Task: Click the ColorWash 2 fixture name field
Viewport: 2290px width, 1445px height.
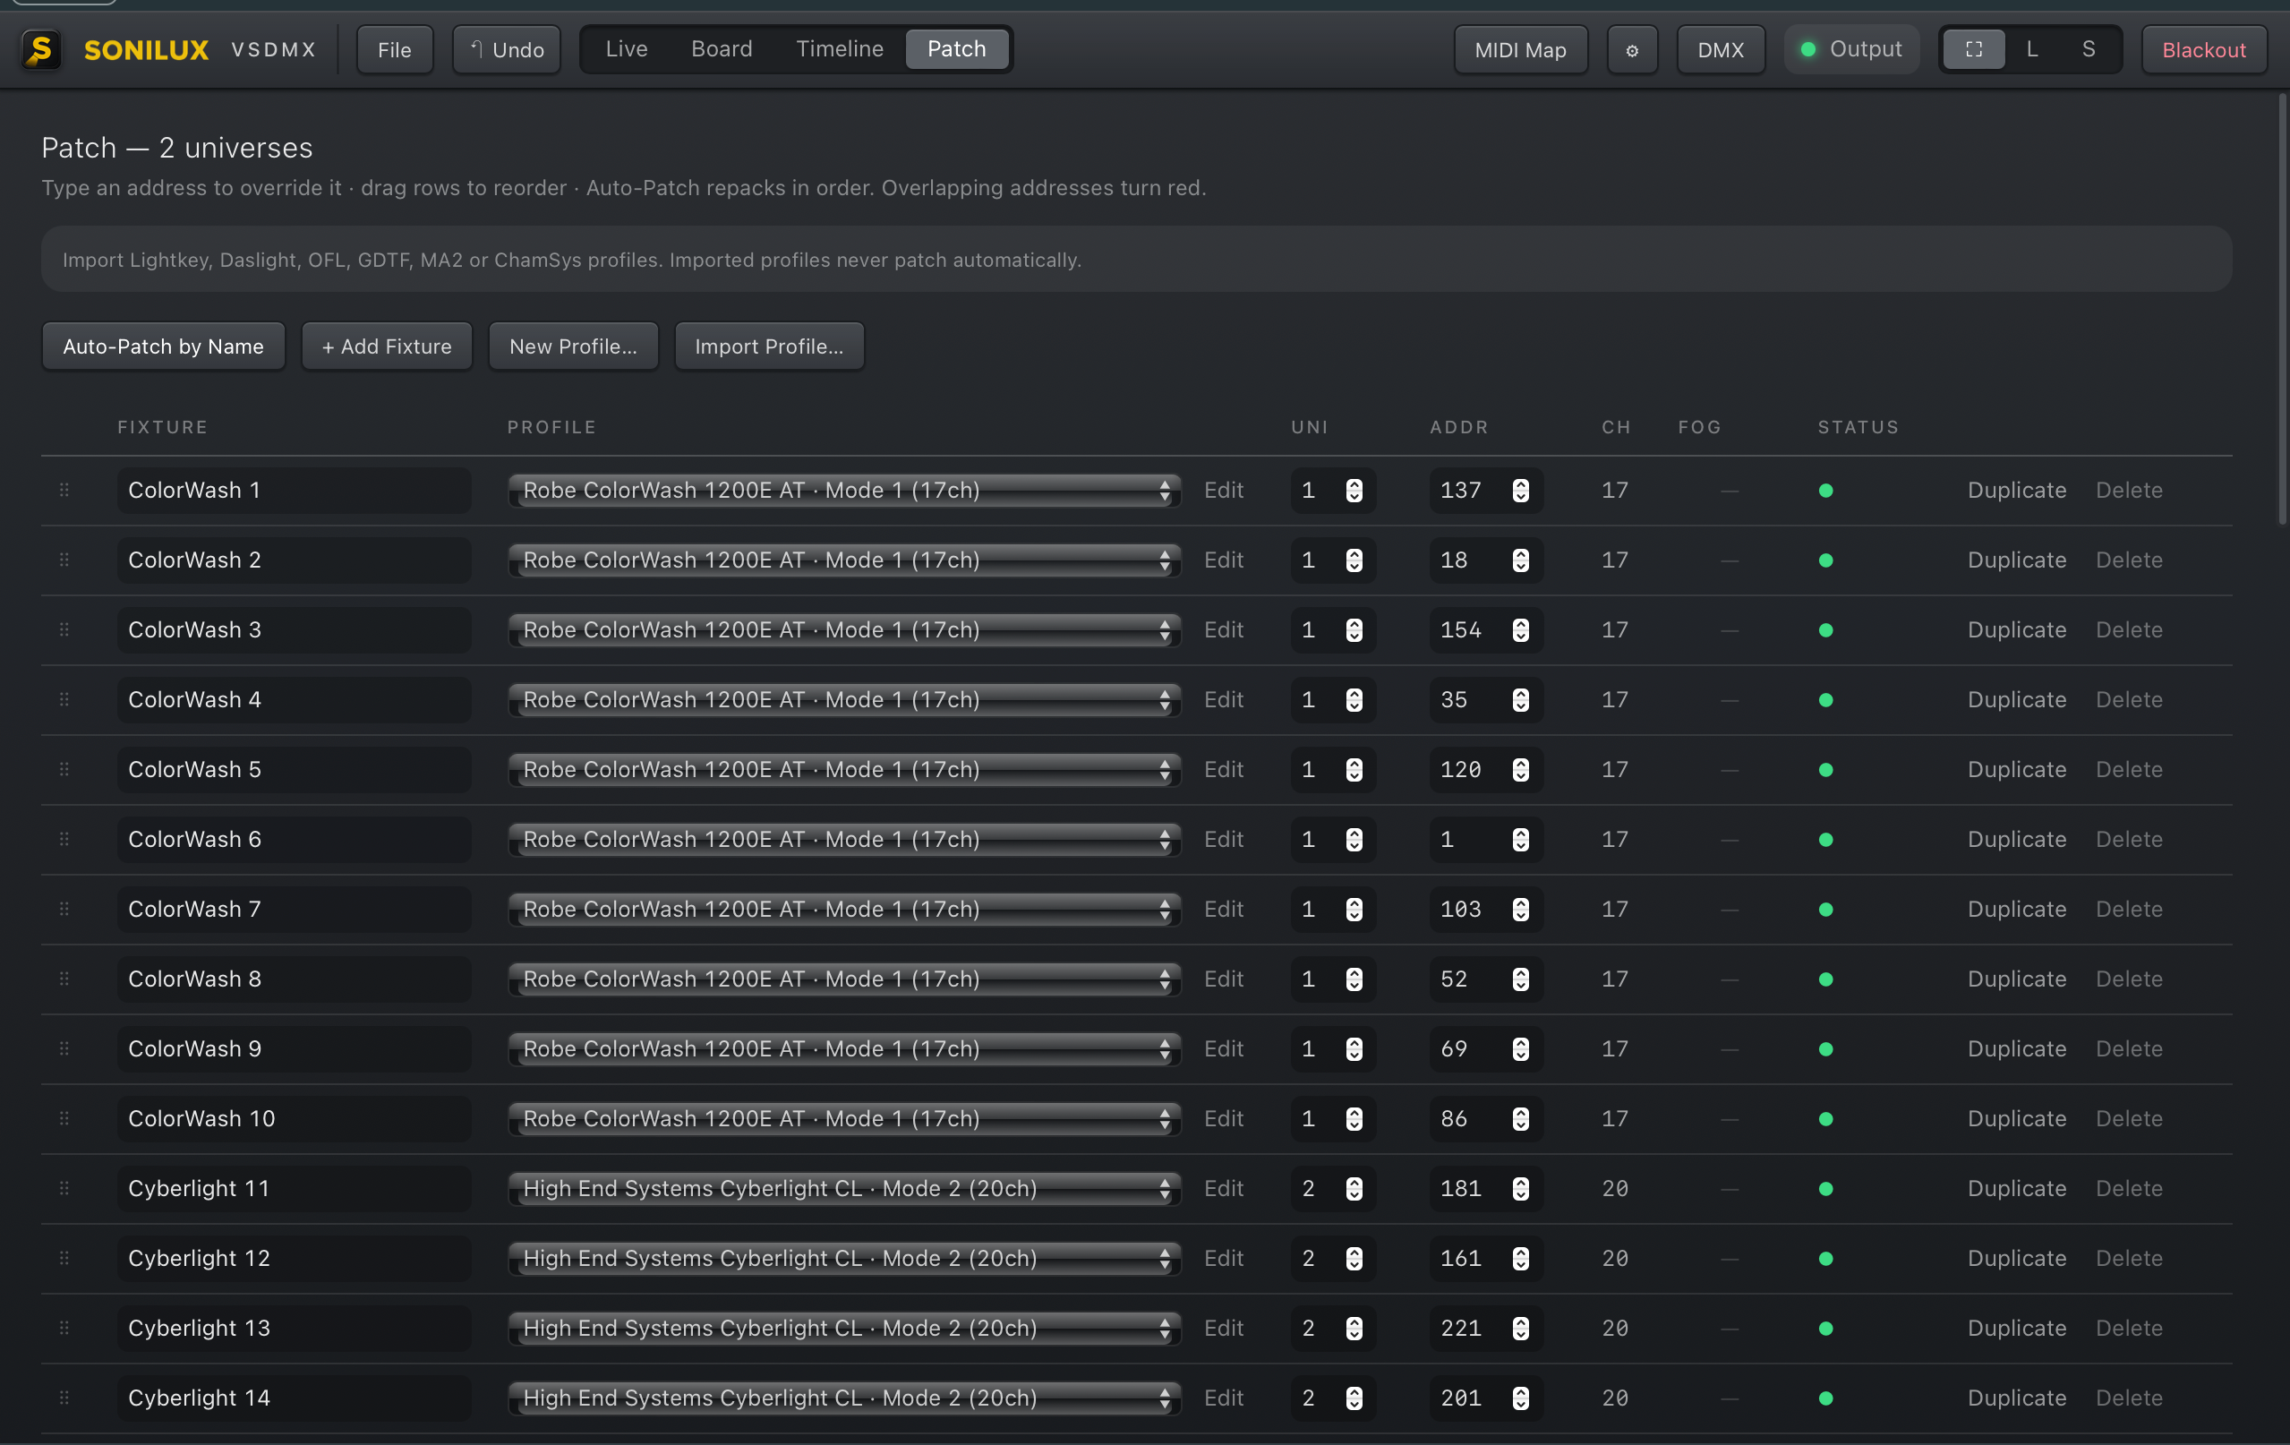Action: click(x=295, y=560)
